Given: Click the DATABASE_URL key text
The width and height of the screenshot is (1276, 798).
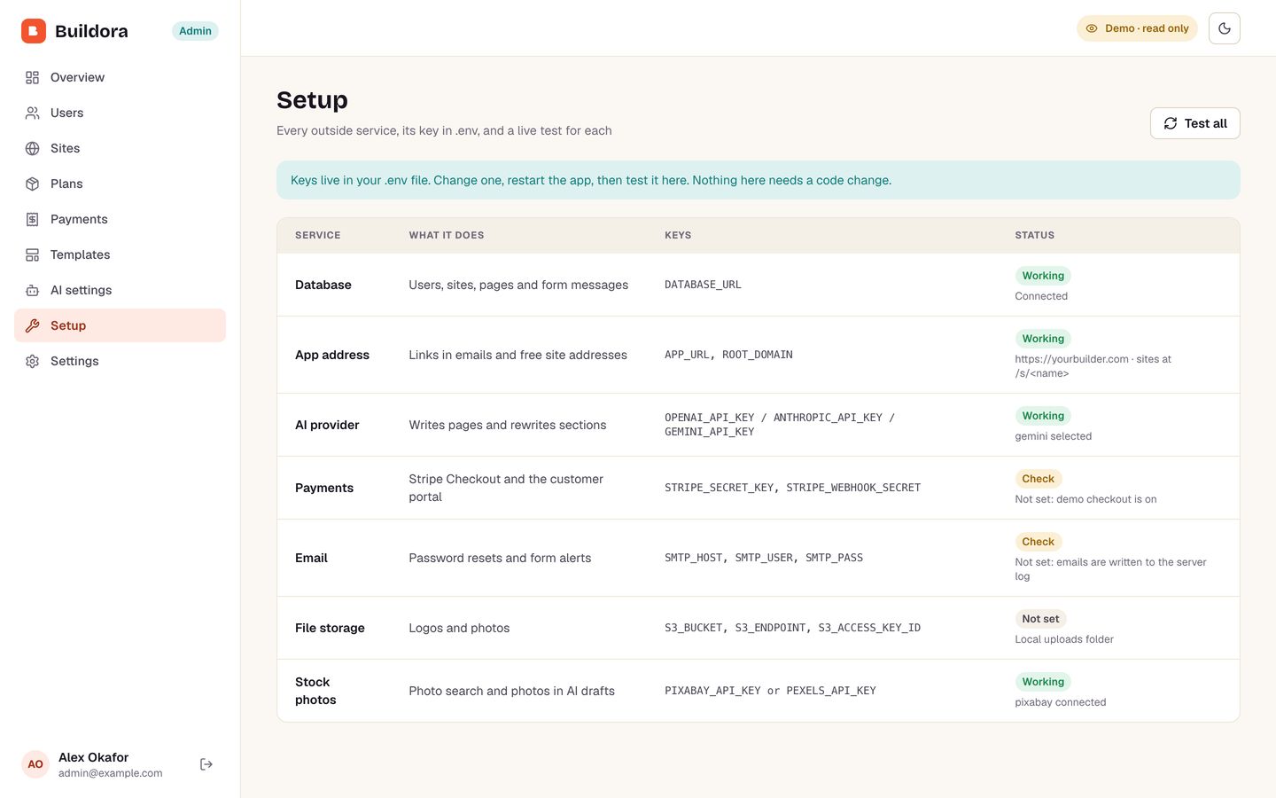Looking at the screenshot, I should [703, 285].
